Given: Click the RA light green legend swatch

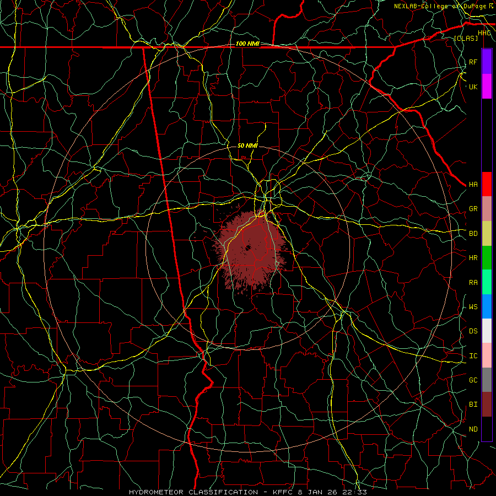Looking at the screenshot, I should (x=487, y=282).
